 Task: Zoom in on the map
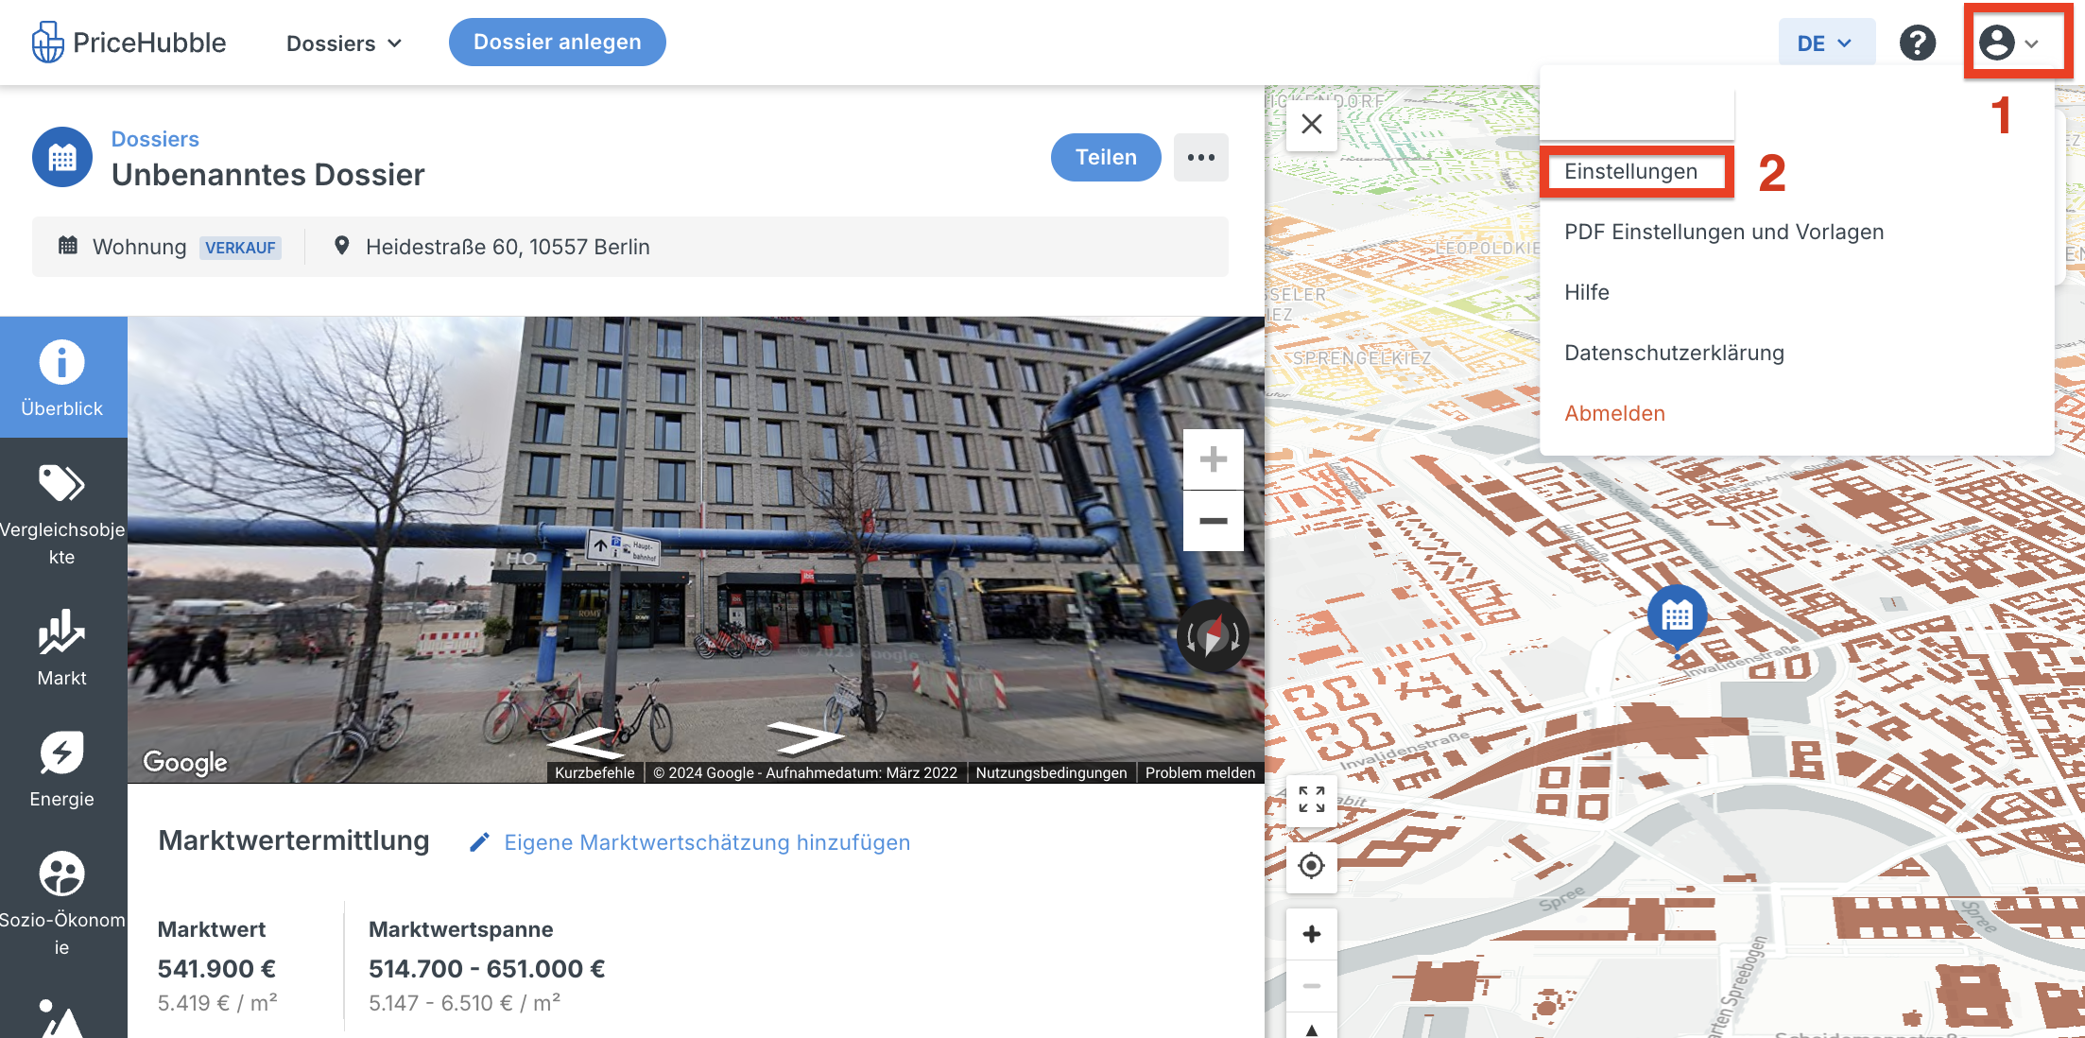tap(1312, 934)
